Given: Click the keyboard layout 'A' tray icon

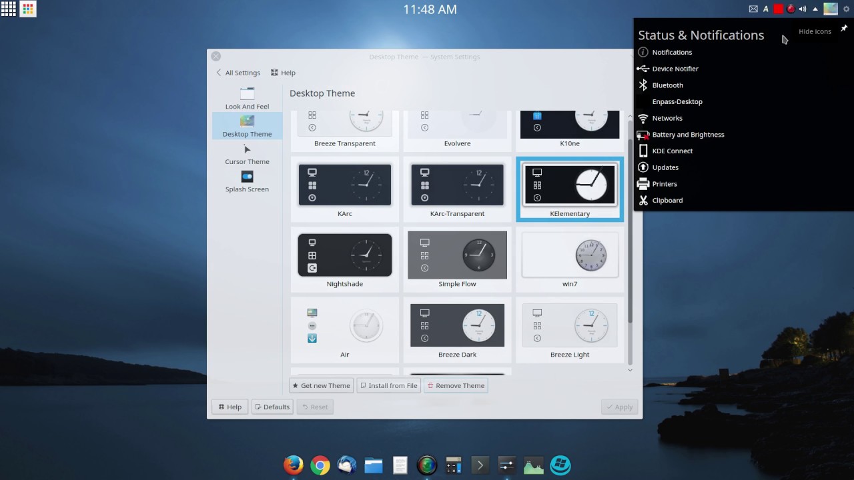Looking at the screenshot, I should 766,9.
